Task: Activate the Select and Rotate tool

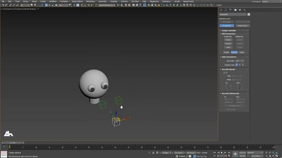Action: tap(50, 5)
